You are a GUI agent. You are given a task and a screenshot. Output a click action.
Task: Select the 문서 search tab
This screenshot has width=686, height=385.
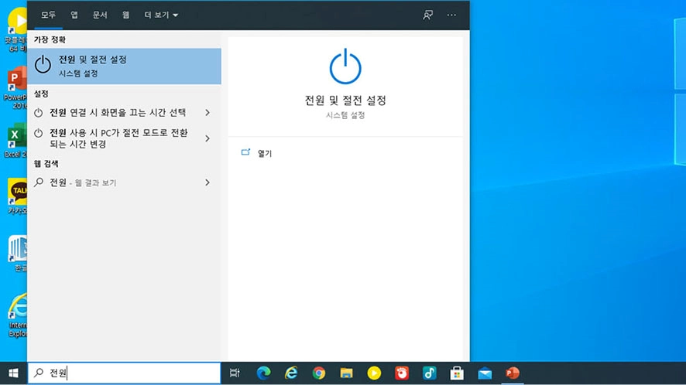(x=100, y=15)
